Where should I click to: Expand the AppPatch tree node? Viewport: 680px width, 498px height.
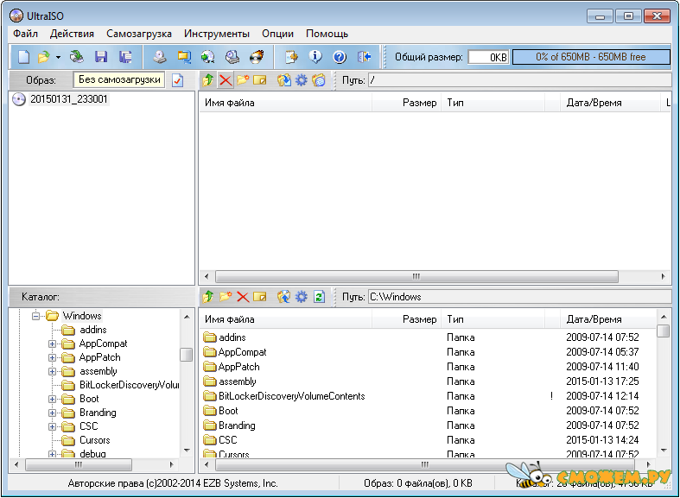[52, 357]
